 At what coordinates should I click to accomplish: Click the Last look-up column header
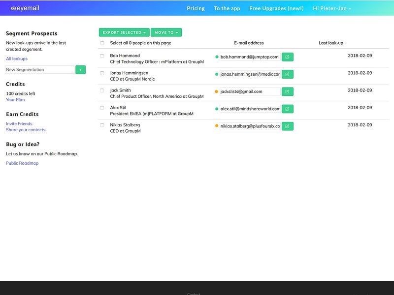tap(331, 43)
